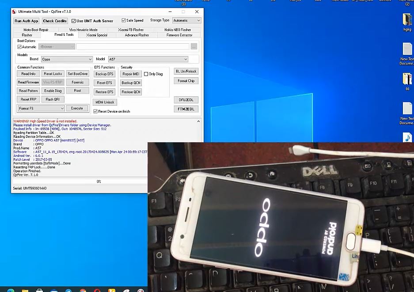Toggle Reset Device on finish checkbox
Viewport: 414px width, 292px height.
click(95, 111)
